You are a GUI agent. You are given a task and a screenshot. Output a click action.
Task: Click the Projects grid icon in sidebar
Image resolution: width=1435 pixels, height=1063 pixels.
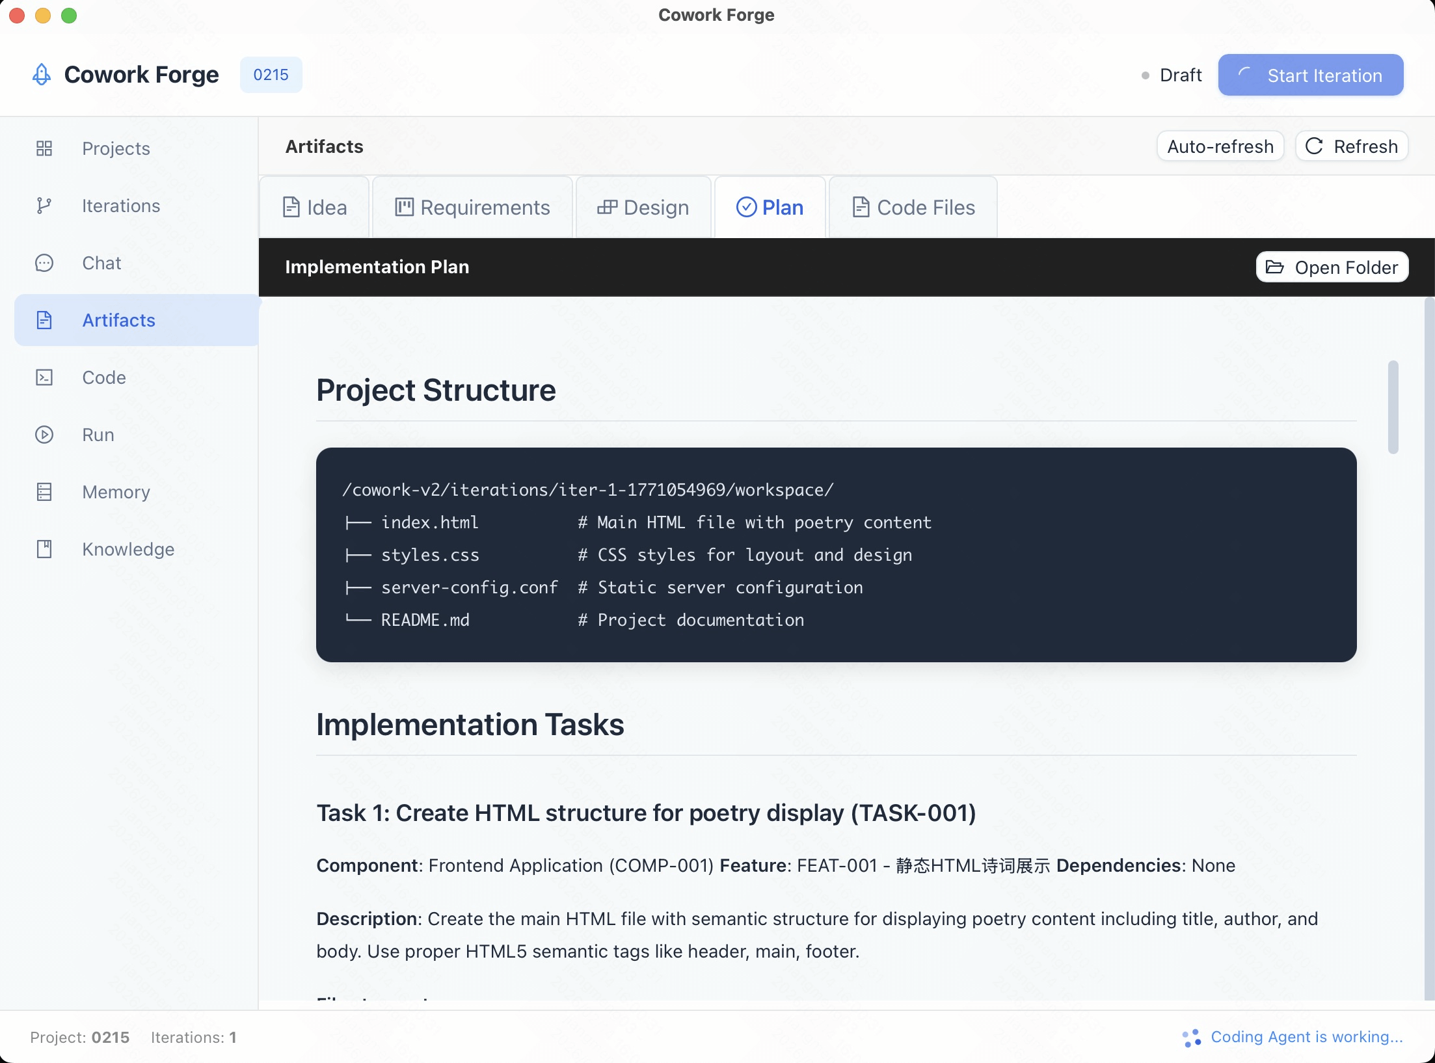(44, 148)
